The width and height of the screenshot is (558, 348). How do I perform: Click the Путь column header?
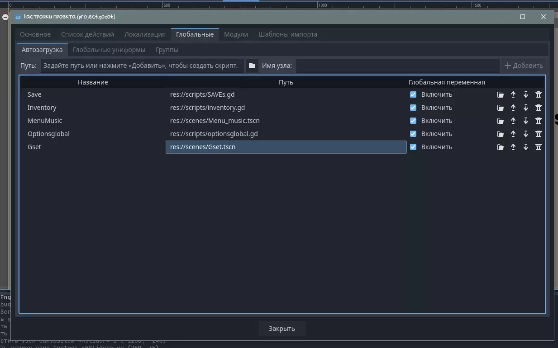[x=286, y=82]
